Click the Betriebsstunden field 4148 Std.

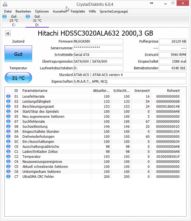173,68
